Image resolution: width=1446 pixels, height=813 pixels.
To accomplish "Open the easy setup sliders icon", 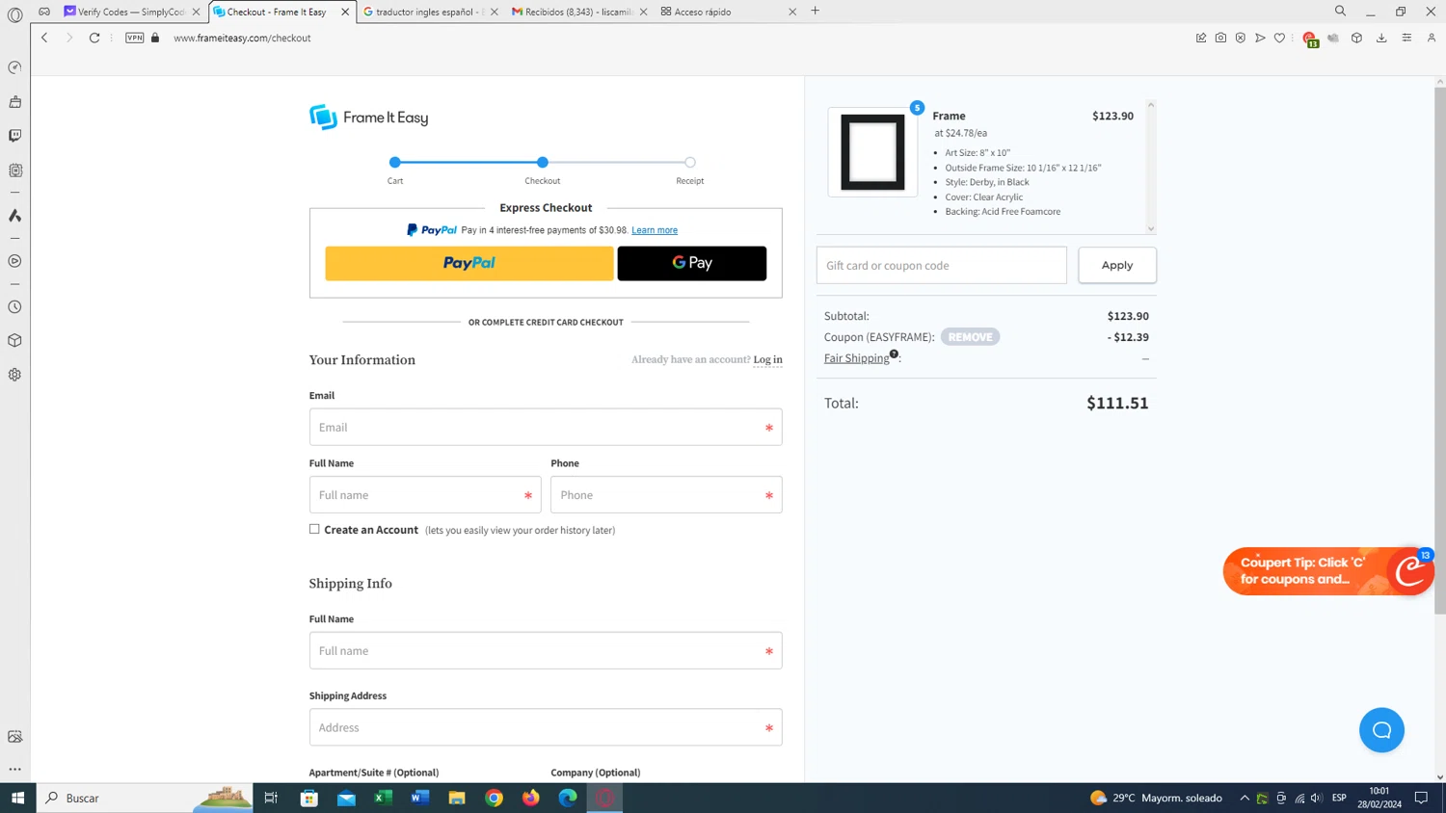I will (1406, 38).
